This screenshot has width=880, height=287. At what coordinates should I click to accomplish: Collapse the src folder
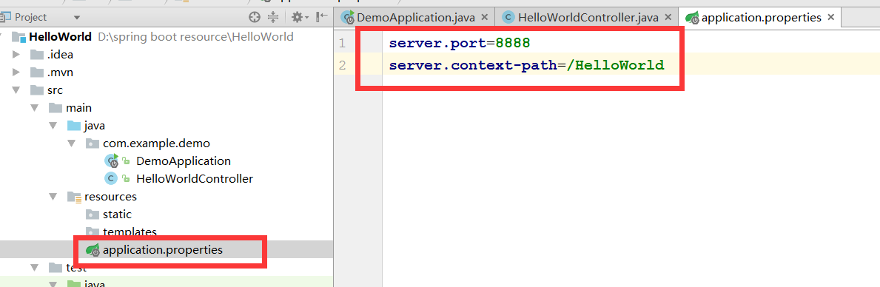pos(16,90)
